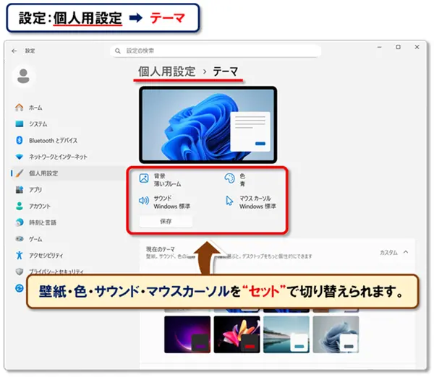Select the purple glow dark theme thumbnail
Screen dimensions: 434x377
click(187, 334)
